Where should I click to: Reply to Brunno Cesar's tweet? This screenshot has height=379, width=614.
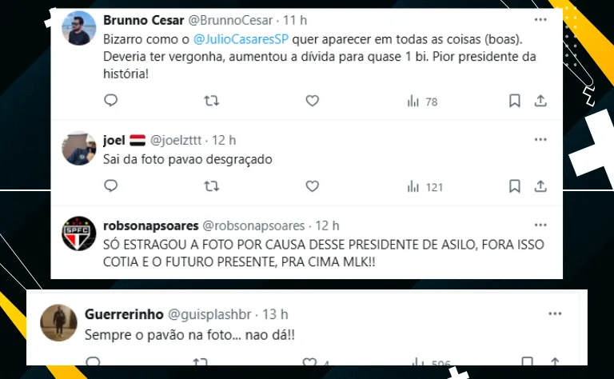coord(111,101)
